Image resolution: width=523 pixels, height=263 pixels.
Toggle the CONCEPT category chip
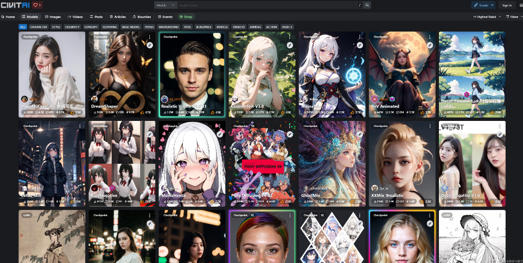click(91, 27)
